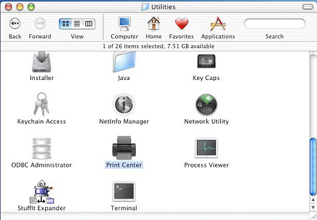The image size is (317, 220).
Task: Click the vertical scrollbar thumb
Action: 313,166
